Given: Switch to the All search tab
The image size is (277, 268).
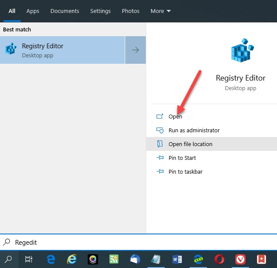Looking at the screenshot, I should click(12, 11).
